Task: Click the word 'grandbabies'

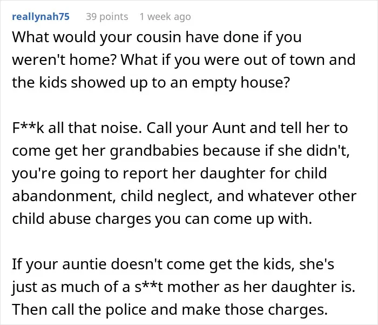Action: click(154, 151)
